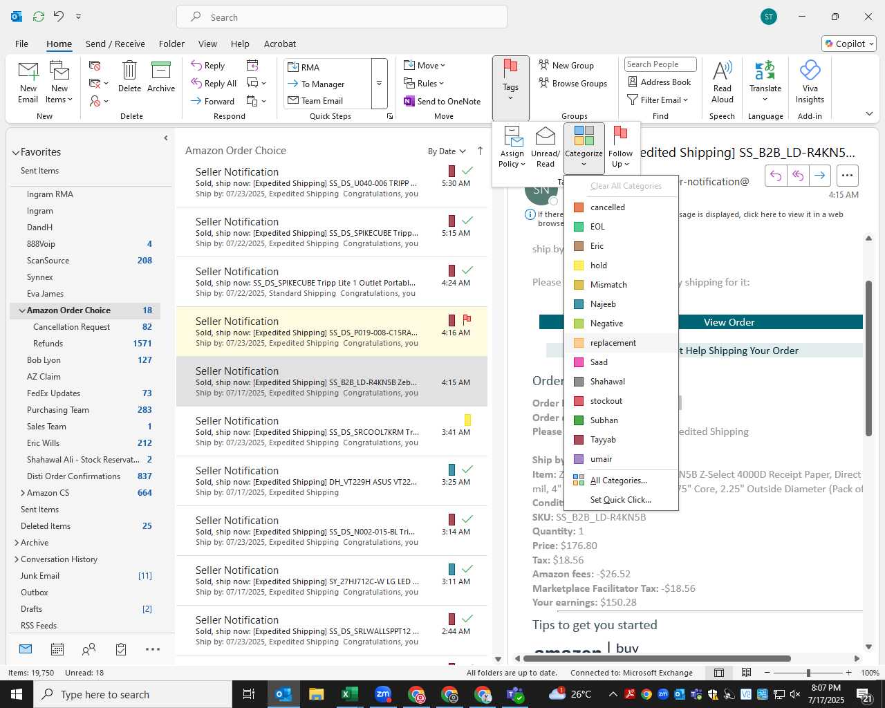Image resolution: width=885 pixels, height=708 pixels.
Task: Collapse the Amazon Order Choice folder
Action: tap(22, 310)
